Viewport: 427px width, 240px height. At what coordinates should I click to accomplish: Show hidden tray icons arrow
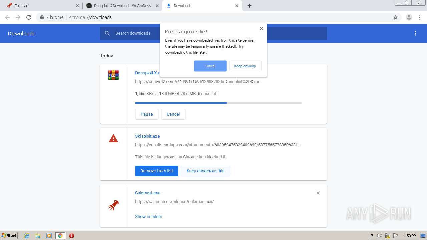click(372, 236)
